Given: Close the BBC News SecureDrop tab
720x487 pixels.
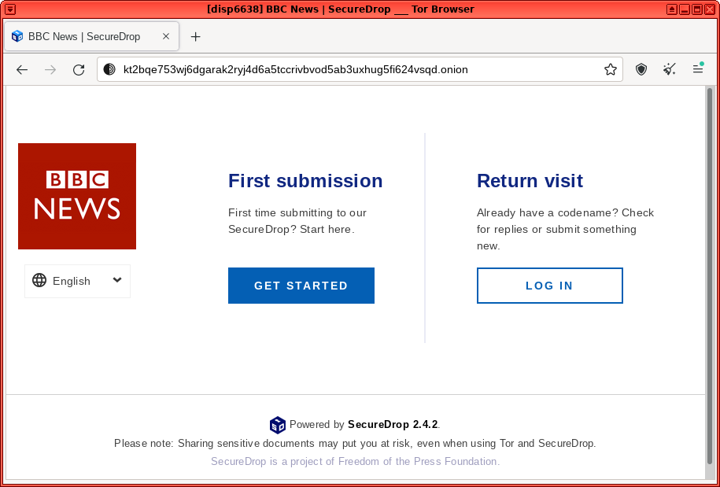Looking at the screenshot, I should [166, 36].
